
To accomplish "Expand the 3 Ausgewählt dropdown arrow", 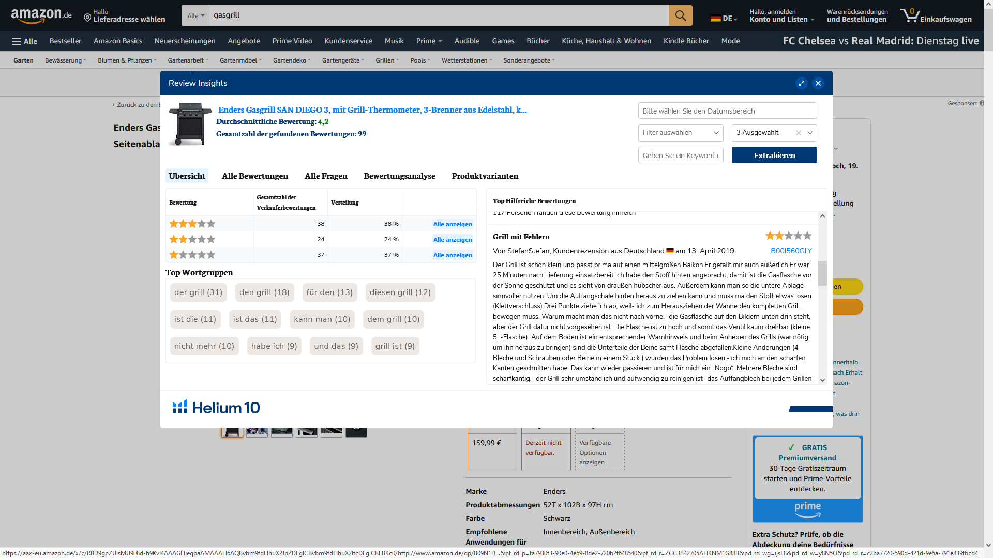I will click(810, 133).
